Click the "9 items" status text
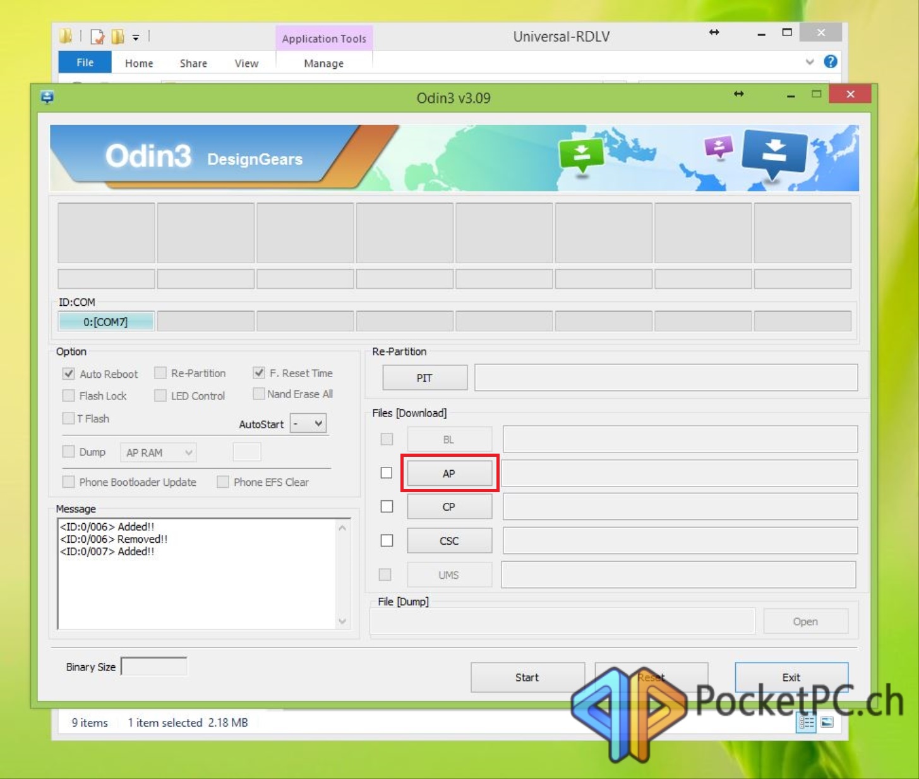This screenshot has height=779, width=919. point(90,722)
